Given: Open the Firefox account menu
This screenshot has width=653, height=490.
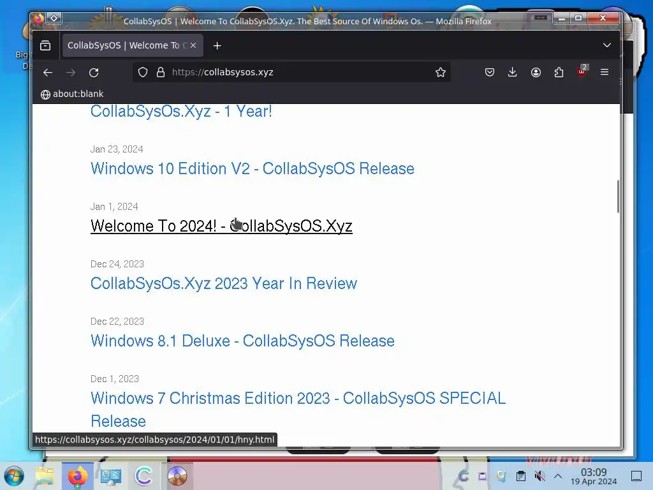Looking at the screenshot, I should click(536, 73).
